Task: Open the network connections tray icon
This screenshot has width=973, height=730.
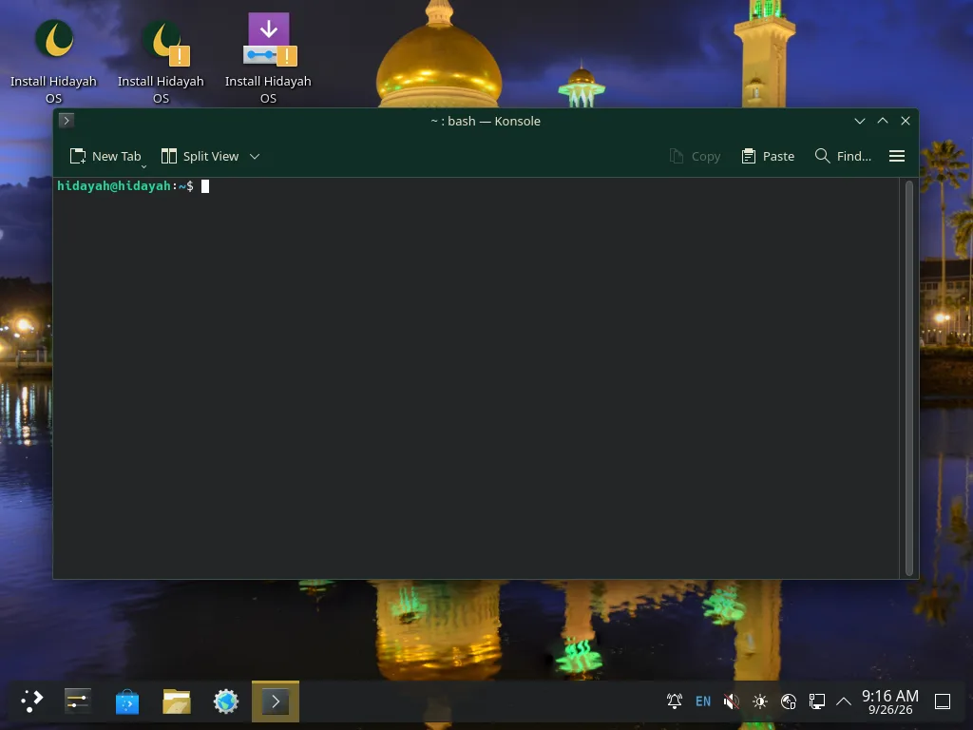Action: click(817, 701)
